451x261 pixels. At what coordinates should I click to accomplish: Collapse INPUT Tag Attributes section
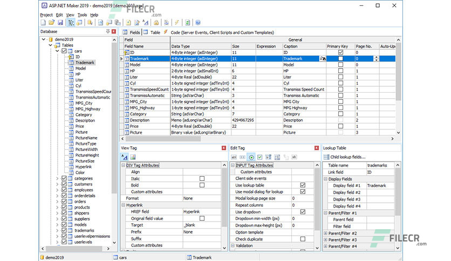click(x=233, y=165)
